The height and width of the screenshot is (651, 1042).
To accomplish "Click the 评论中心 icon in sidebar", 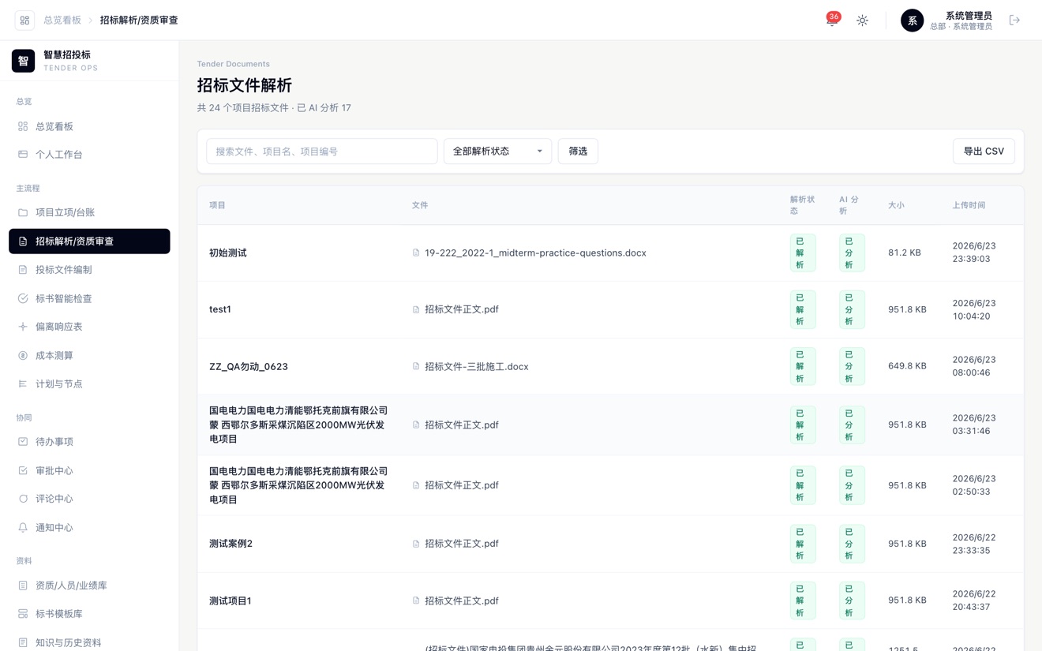I will pos(23,499).
